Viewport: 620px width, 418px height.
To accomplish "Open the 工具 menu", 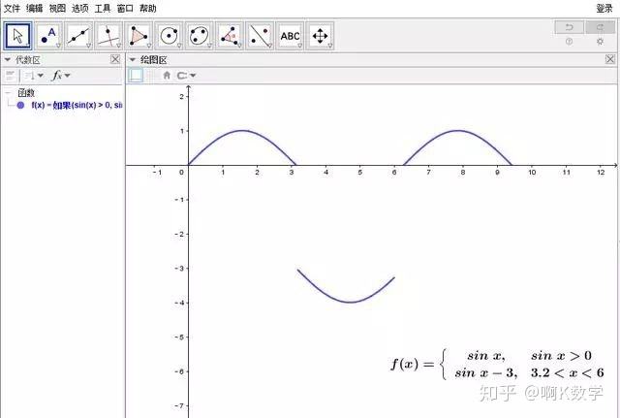I will (x=103, y=9).
